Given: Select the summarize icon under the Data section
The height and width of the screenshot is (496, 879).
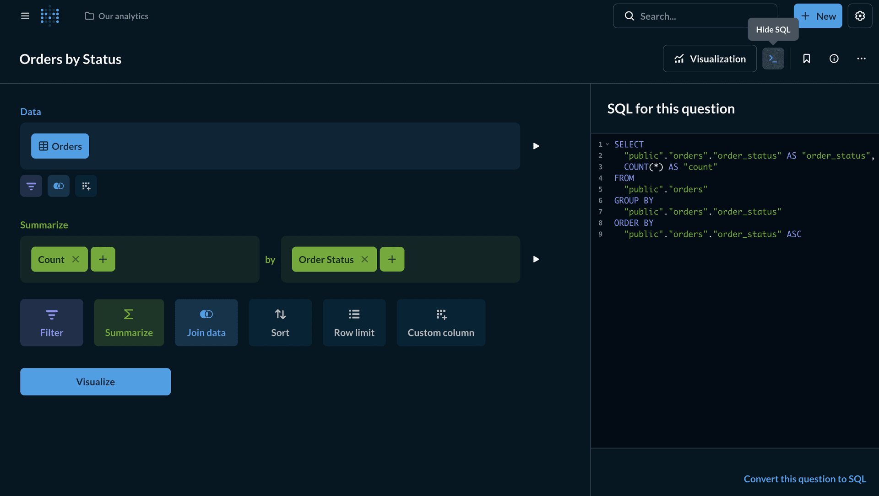Looking at the screenshot, I should (58, 186).
